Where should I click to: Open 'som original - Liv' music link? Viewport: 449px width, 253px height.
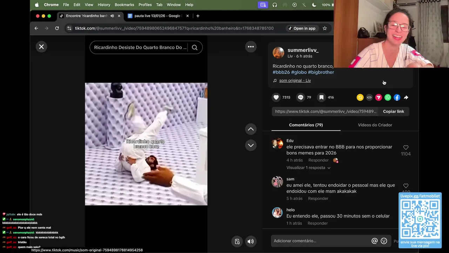295,80
